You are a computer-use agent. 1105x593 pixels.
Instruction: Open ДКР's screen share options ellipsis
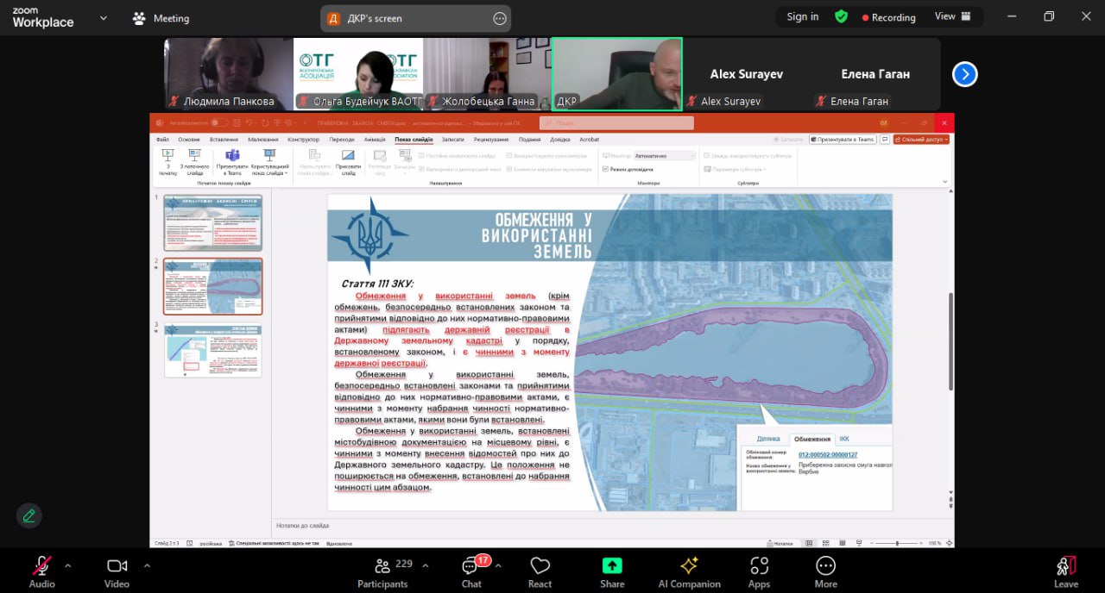(x=500, y=18)
